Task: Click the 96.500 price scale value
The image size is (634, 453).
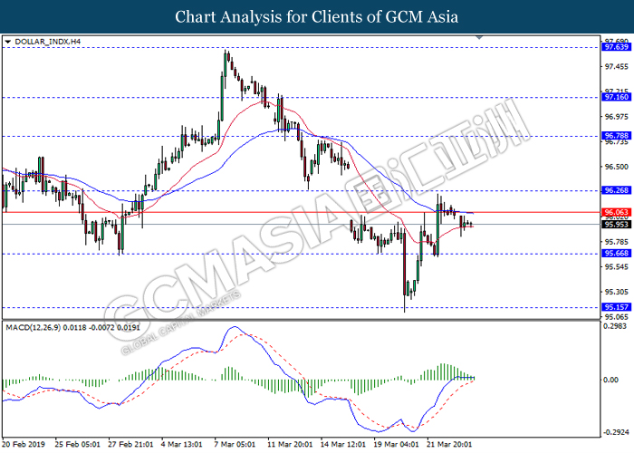Action: click(616, 167)
